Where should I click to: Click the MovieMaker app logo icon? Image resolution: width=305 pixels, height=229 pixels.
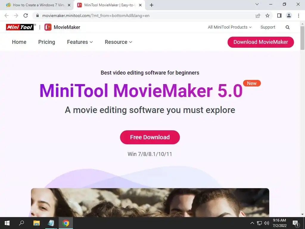point(48,27)
